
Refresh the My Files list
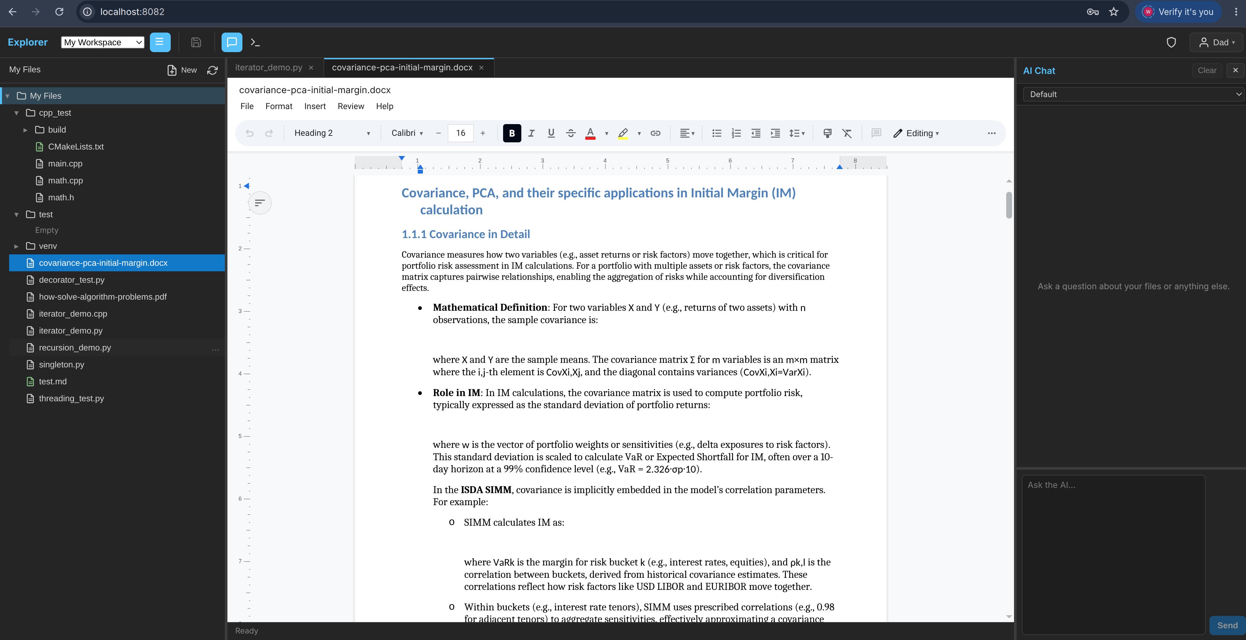[x=212, y=71]
